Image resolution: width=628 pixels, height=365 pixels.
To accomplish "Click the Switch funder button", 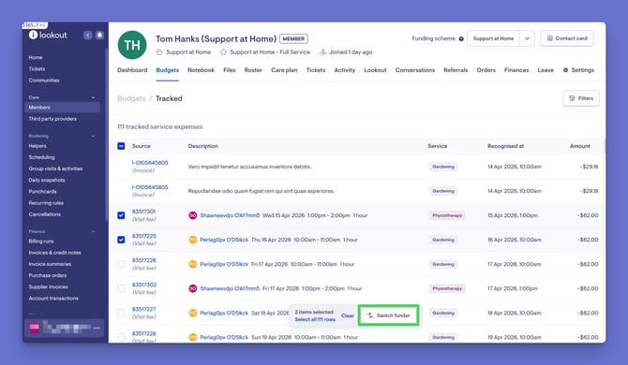I will 388,315.
